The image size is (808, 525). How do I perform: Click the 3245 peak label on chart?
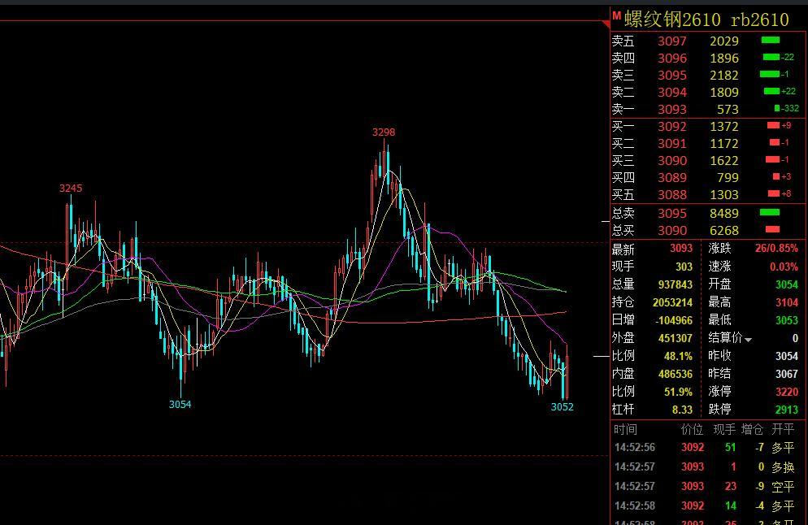click(x=71, y=188)
